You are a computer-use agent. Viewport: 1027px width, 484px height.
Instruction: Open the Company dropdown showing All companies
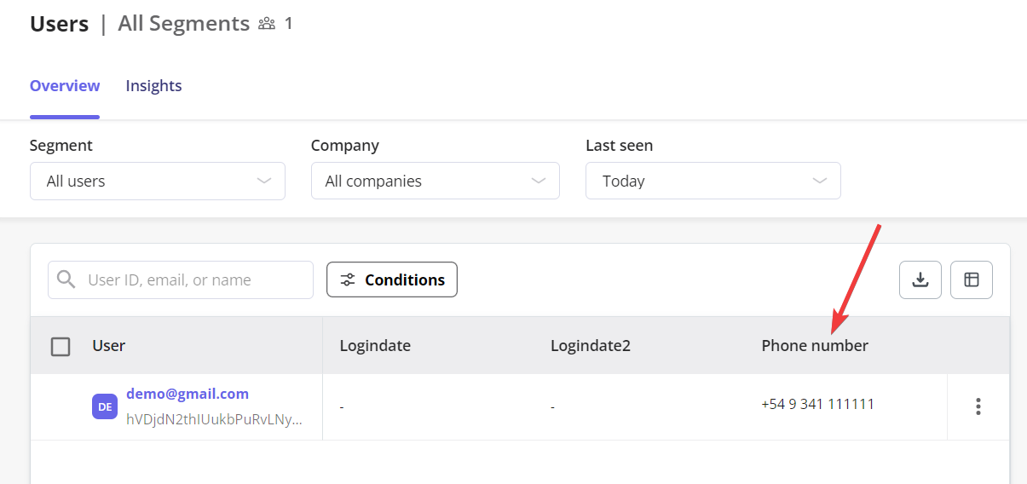click(436, 181)
